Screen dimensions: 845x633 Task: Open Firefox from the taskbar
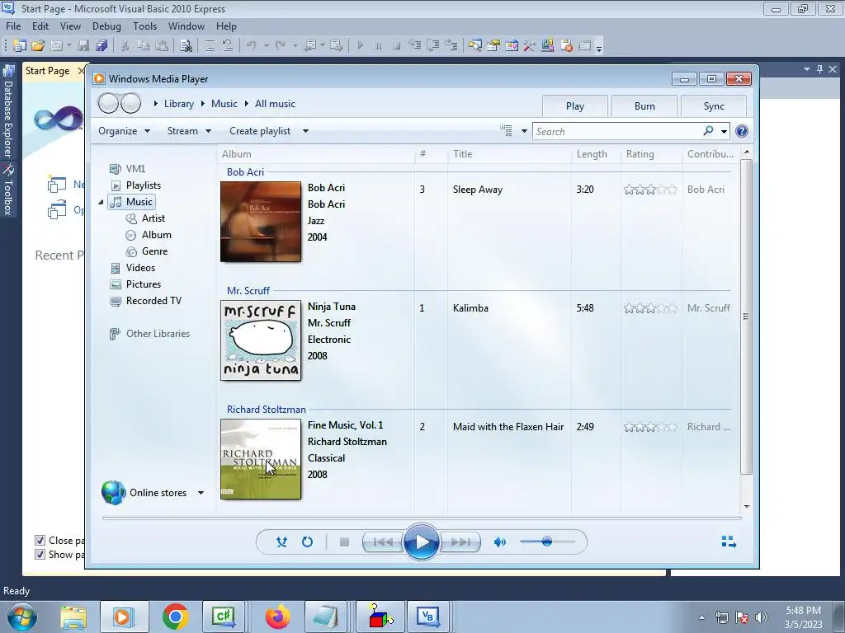[277, 617]
